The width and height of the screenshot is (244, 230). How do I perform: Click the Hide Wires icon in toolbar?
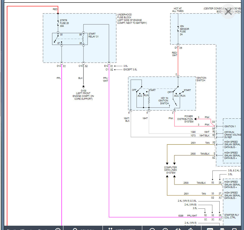tap(110, 229)
